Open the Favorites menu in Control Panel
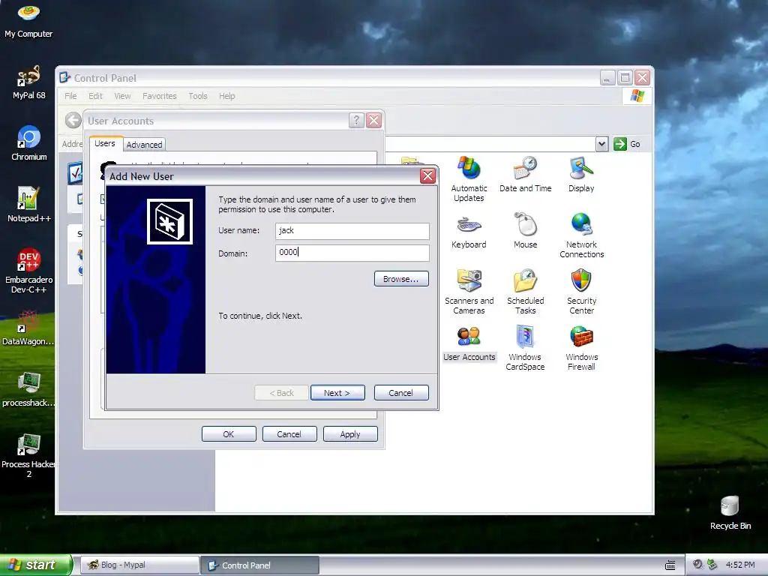 pyautogui.click(x=160, y=96)
